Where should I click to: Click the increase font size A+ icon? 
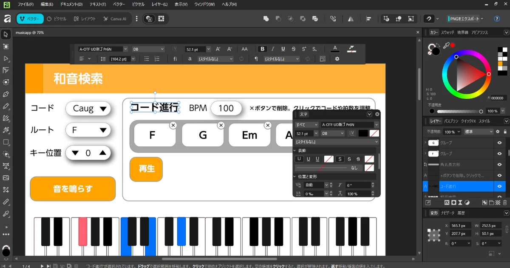(x=218, y=49)
